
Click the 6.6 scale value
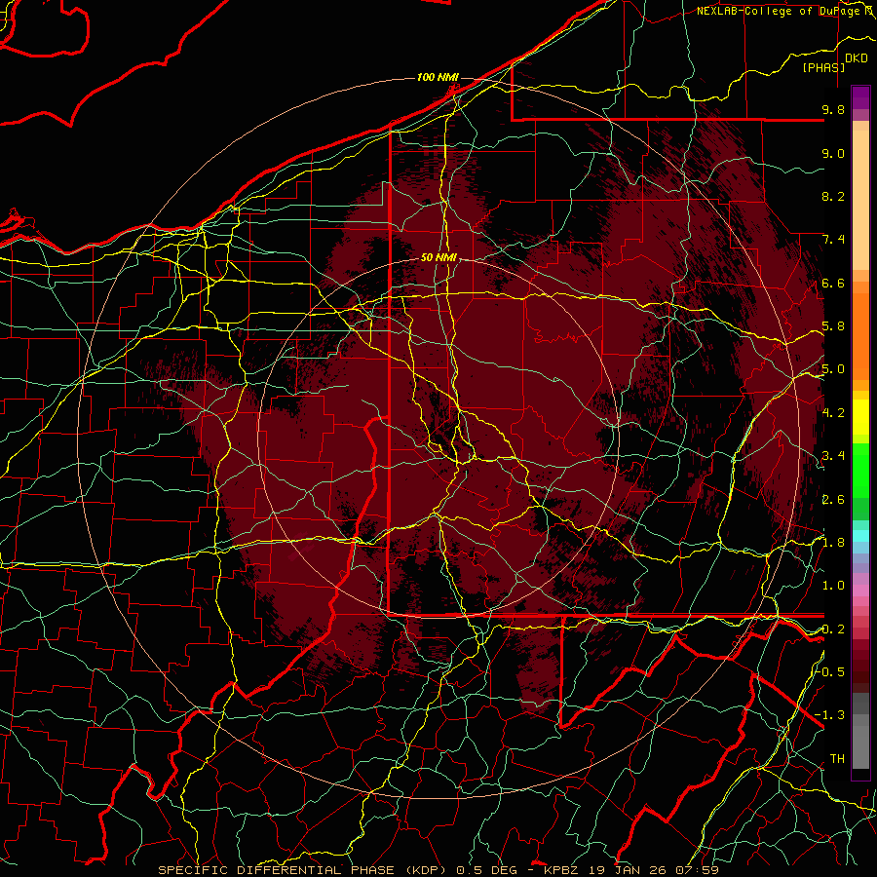pos(833,283)
